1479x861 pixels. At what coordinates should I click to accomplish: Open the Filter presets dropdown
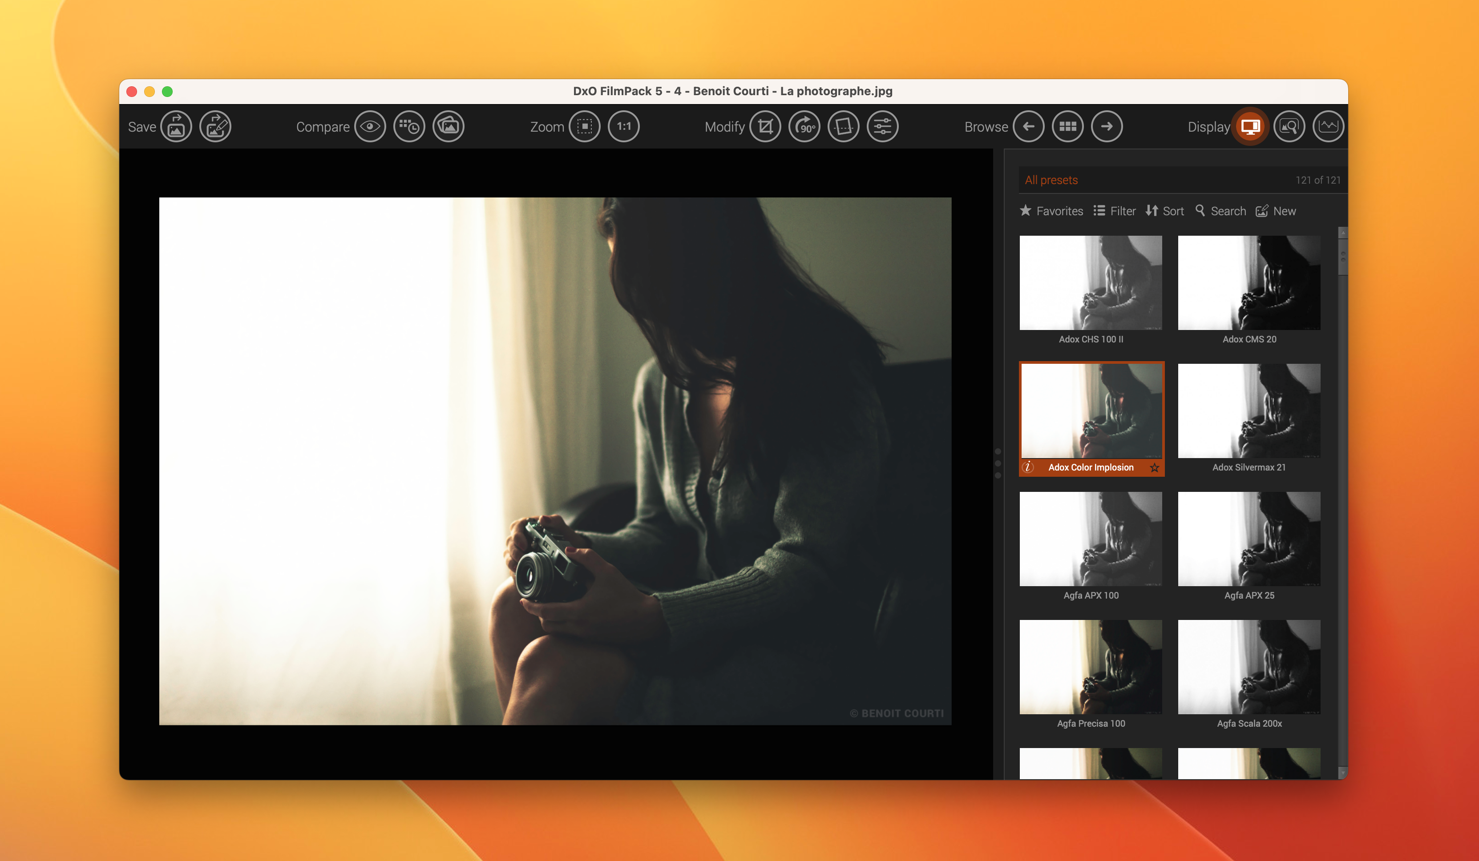(x=1115, y=211)
